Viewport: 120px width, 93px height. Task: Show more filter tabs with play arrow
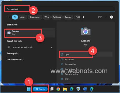[x=84, y=17]
